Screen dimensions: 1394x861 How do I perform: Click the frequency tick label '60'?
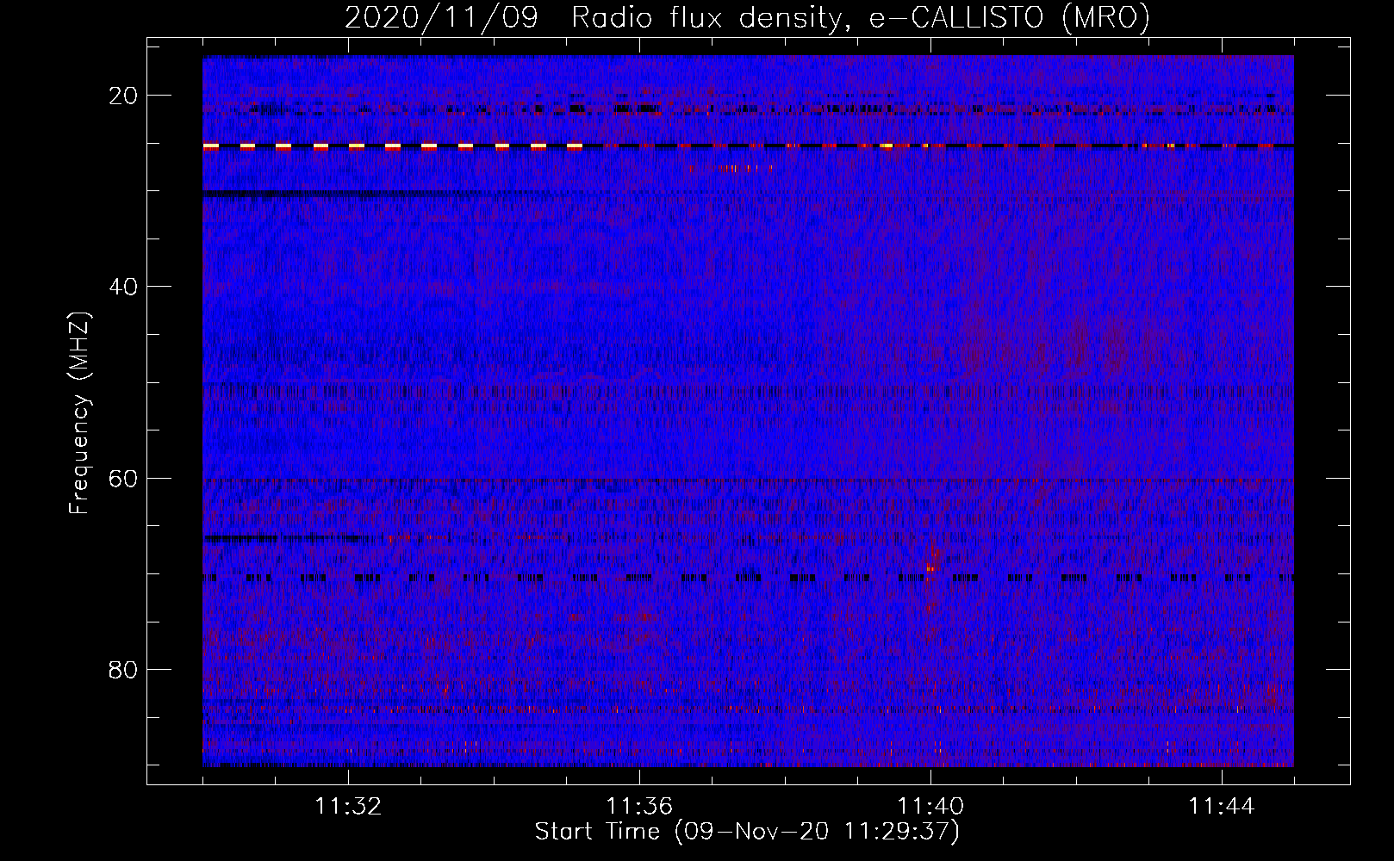(124, 479)
